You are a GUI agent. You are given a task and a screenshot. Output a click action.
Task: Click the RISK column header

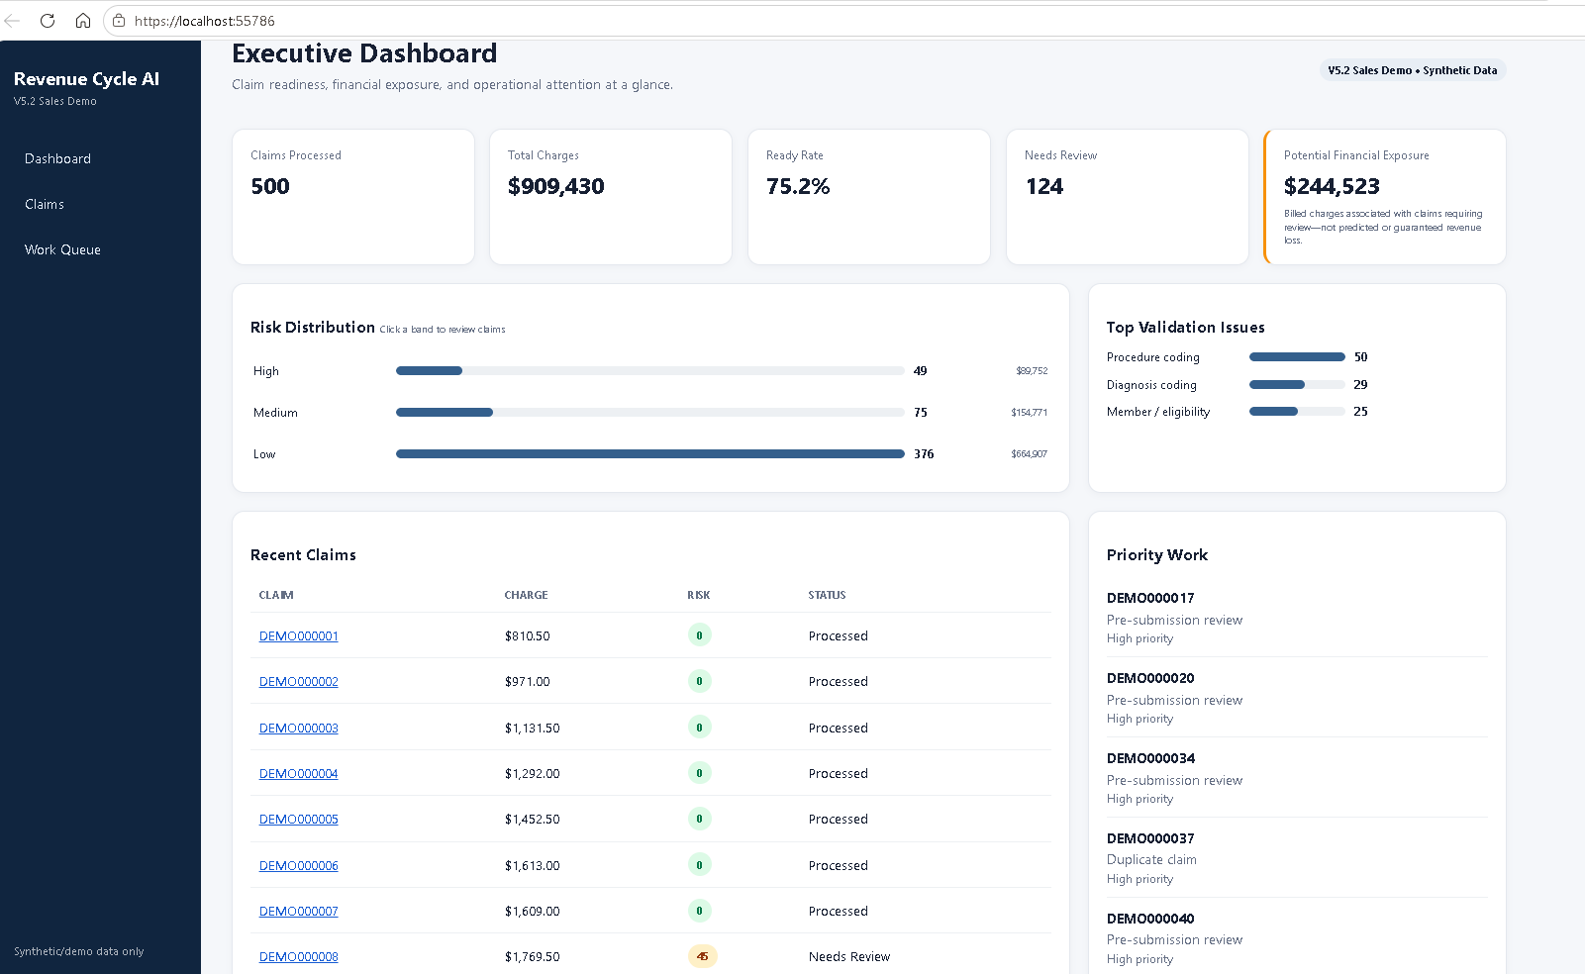coord(699,595)
